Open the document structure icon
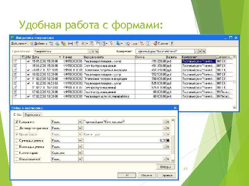Screen dimensions: 249x186 148,43
